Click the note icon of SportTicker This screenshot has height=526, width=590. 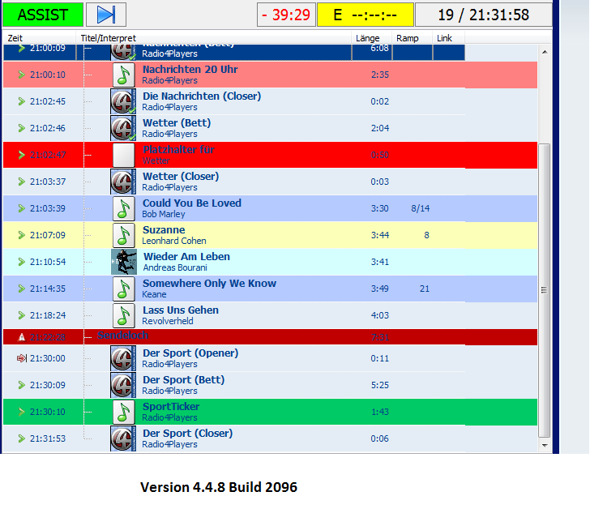pyautogui.click(x=123, y=412)
